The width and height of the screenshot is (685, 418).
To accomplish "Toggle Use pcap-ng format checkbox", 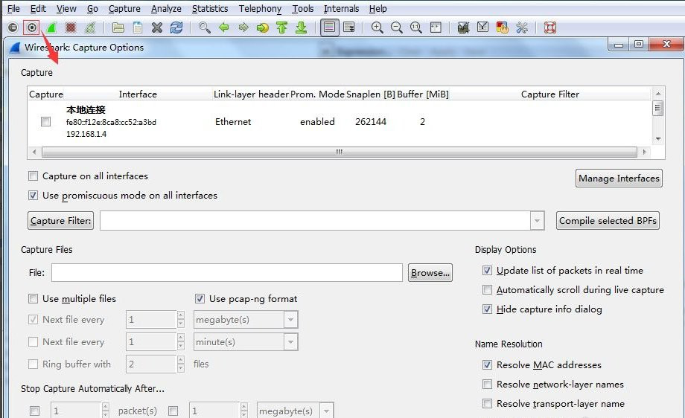I will (200, 299).
